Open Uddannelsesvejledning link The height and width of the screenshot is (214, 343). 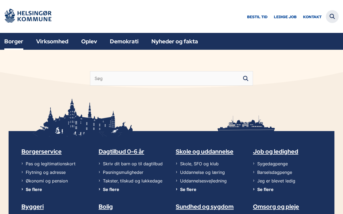coord(203,181)
